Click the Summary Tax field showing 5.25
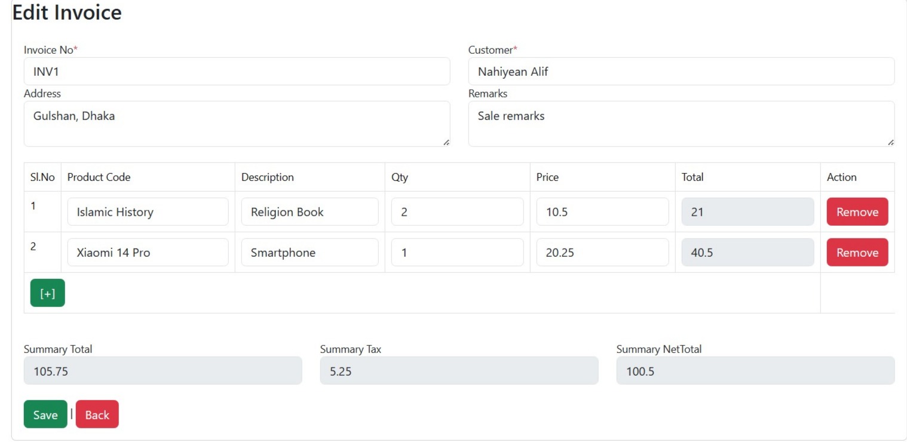The height and width of the screenshot is (442, 907). [459, 370]
